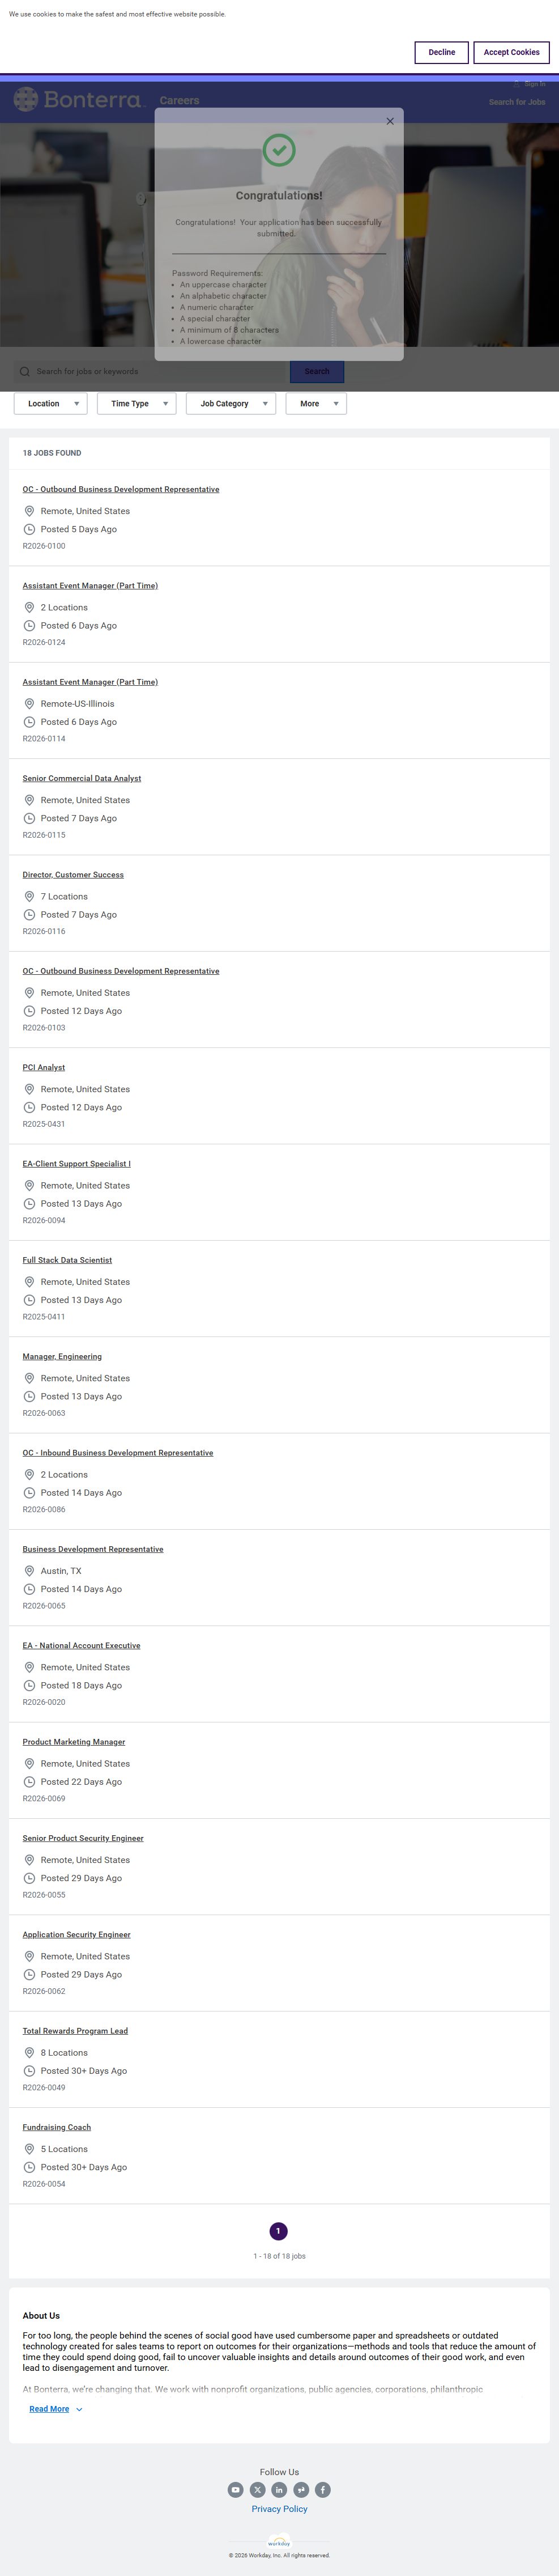Visit Bonterra's Facebook page
This screenshot has width=559, height=2576.
323,2489
